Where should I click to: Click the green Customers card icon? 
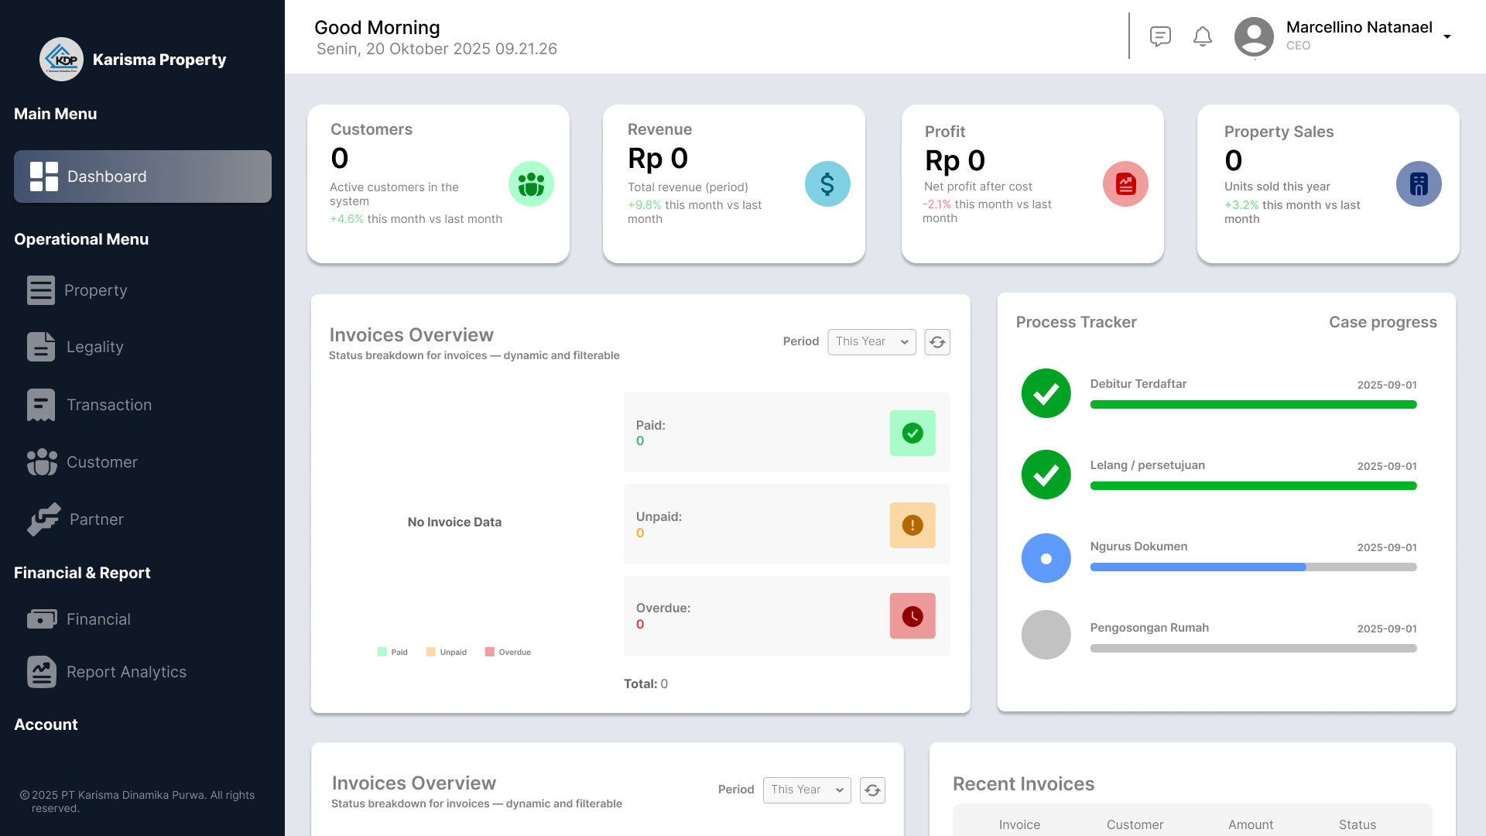pos(531,184)
